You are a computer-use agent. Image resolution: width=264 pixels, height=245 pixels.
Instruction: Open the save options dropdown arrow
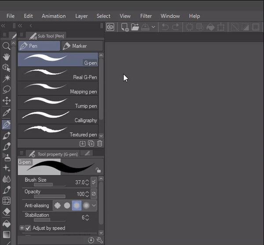pyautogui.click(x=153, y=27)
